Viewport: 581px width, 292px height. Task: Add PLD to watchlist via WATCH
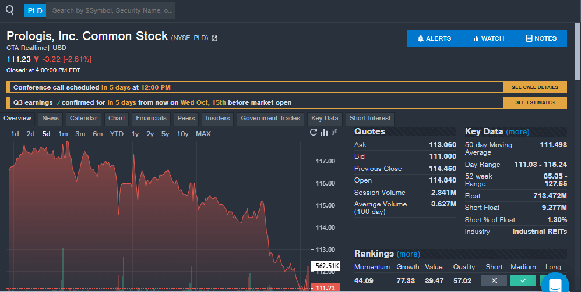(488, 38)
